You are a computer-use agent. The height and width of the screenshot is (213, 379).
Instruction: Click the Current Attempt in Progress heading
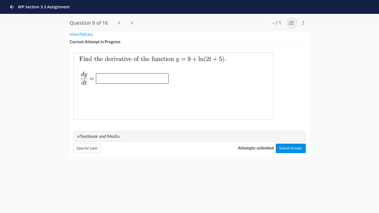tap(95, 42)
